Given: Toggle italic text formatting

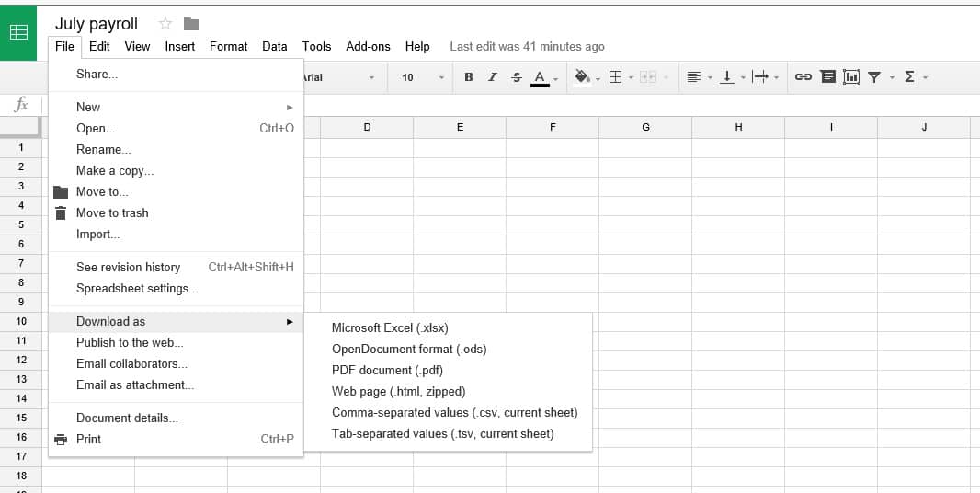Looking at the screenshot, I should (493, 77).
